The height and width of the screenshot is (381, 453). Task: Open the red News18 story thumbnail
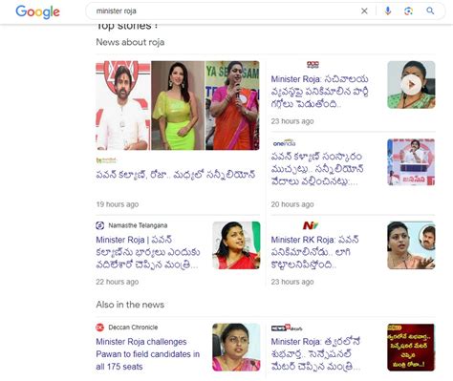[x=411, y=347]
